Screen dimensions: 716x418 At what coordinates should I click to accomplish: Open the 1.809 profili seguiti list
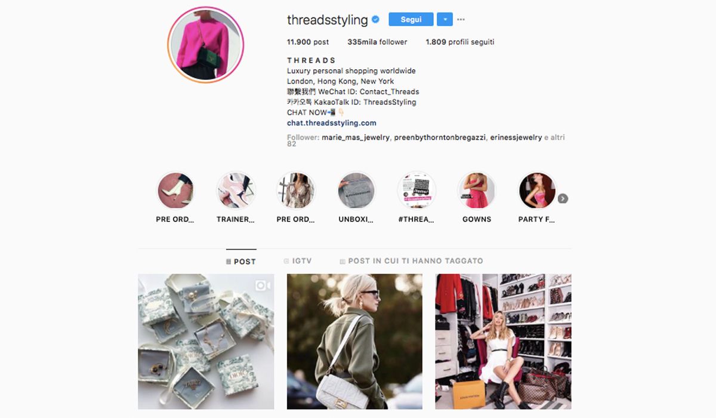click(460, 42)
